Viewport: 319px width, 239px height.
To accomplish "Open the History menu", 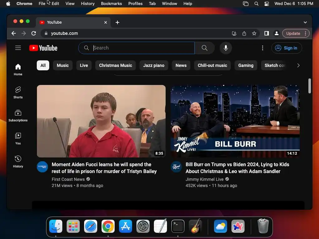I will [88, 4].
